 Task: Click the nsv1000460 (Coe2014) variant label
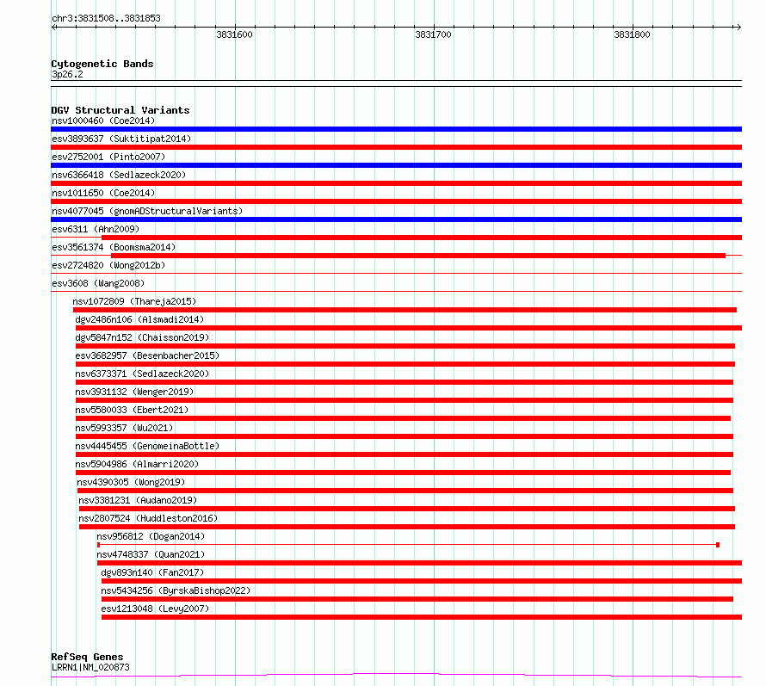coord(103,121)
